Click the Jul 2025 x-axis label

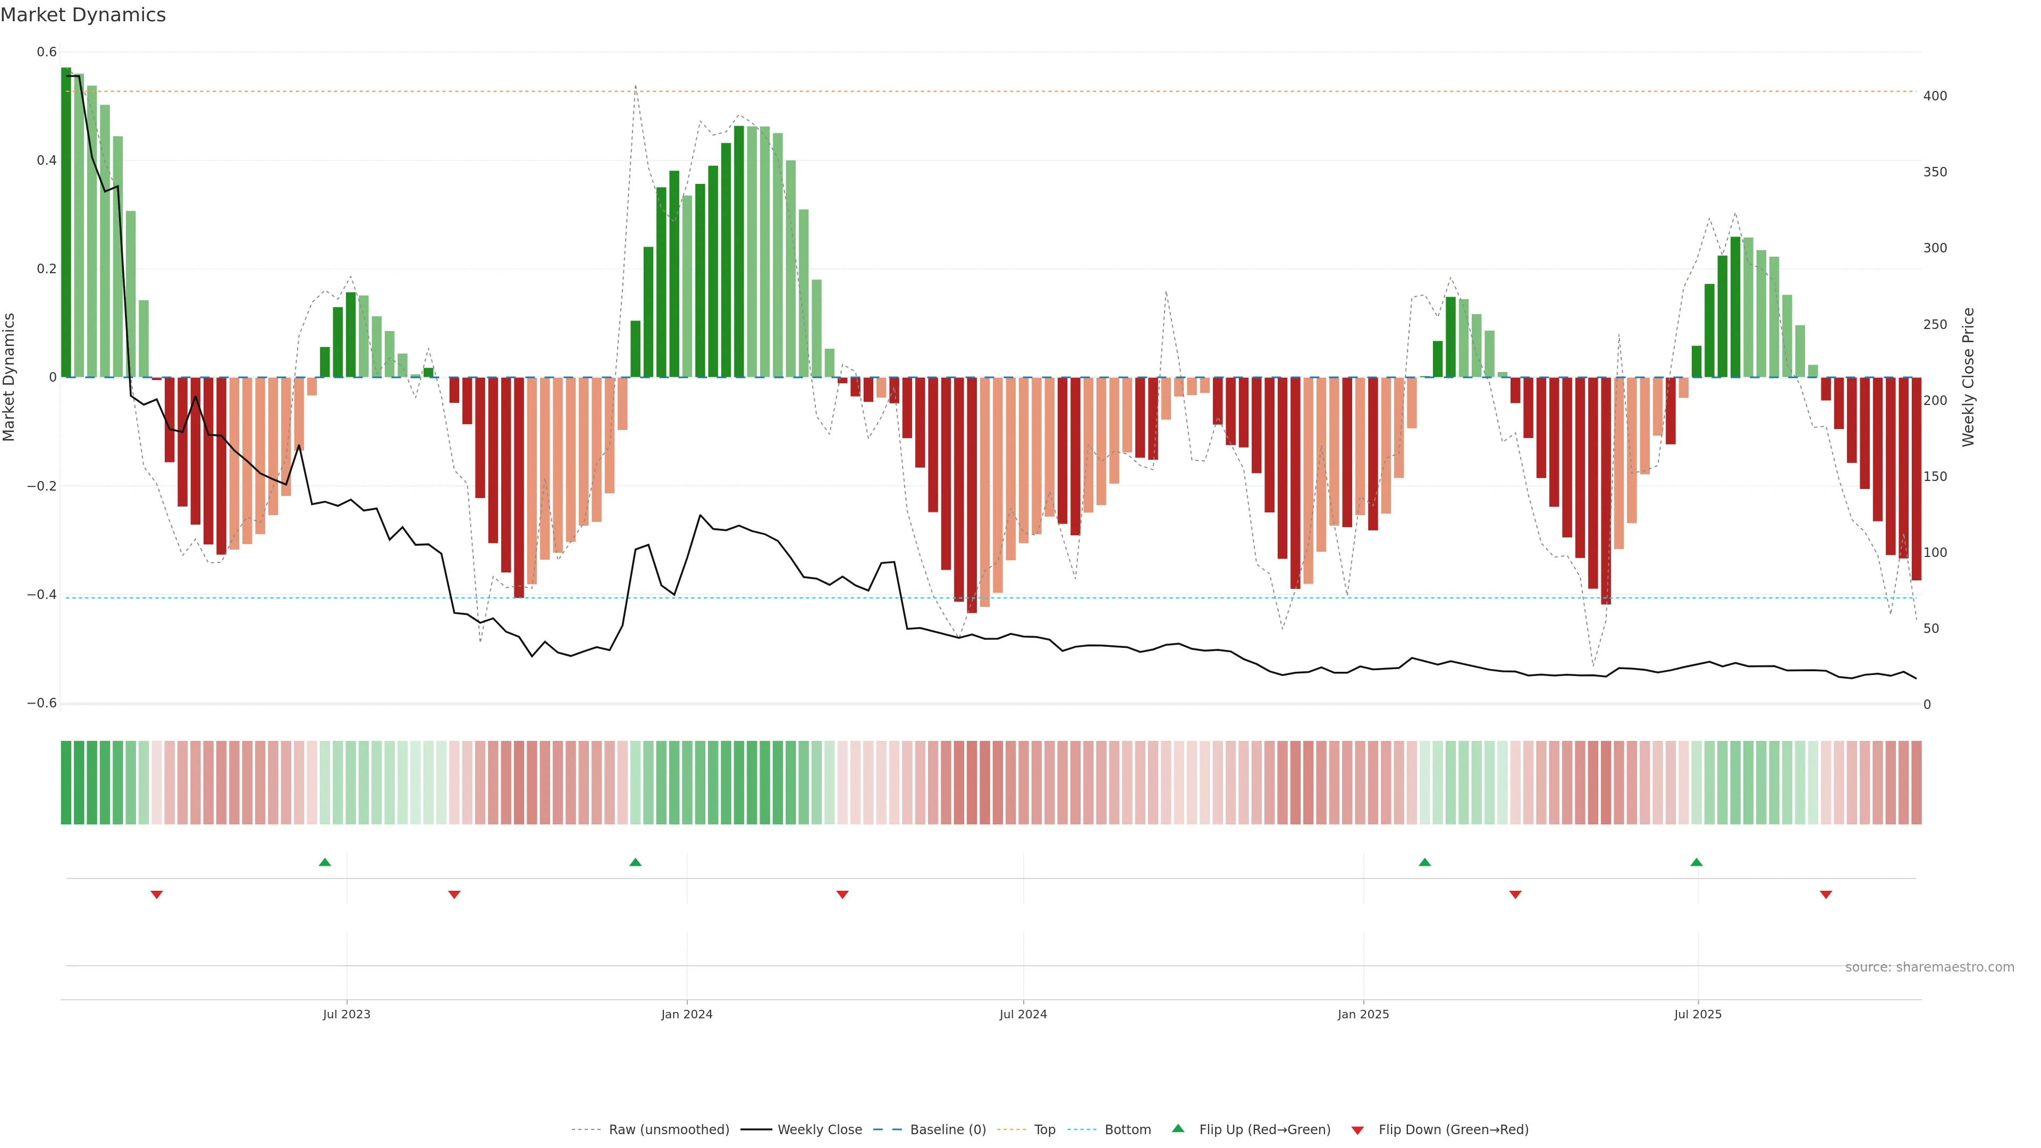click(1698, 1014)
